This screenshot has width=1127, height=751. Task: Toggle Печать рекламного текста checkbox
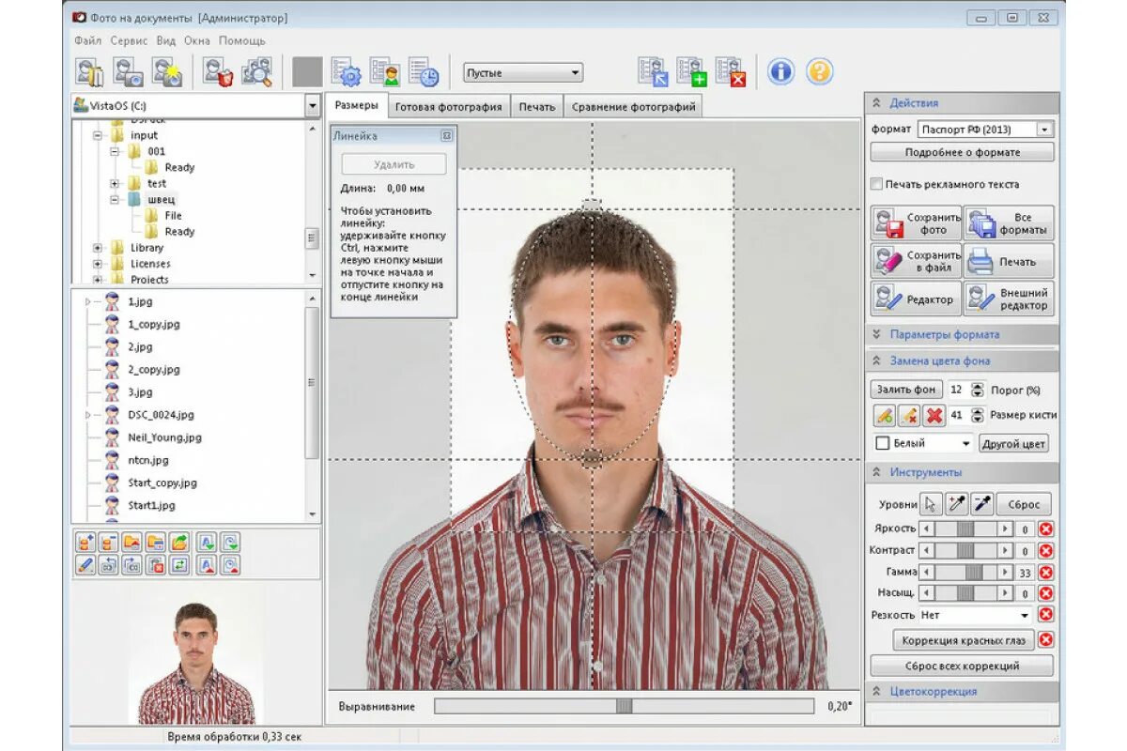click(876, 184)
